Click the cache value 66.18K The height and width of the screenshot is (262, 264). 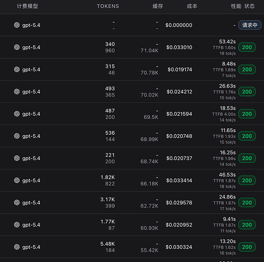point(149,184)
